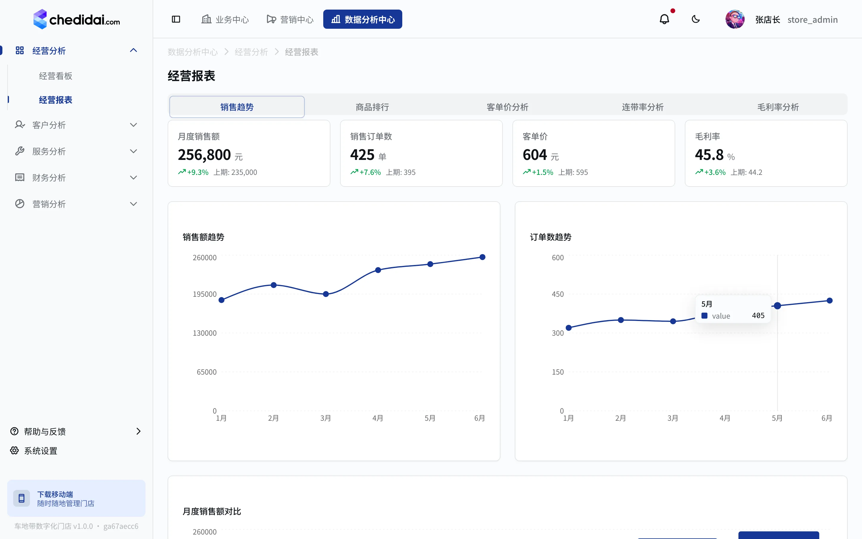Screen dimensions: 862x539
Task: Click the 张店长 user name
Action: click(768, 19)
